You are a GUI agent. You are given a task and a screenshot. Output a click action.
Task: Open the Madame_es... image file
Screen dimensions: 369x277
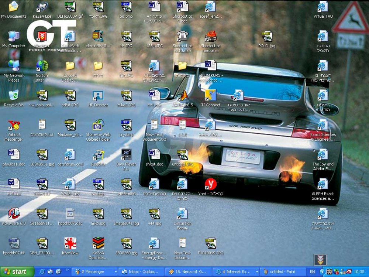pos(70,125)
